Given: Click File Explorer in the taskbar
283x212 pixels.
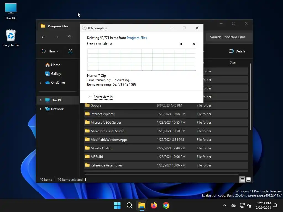Looking at the screenshot, I should 142,205.
